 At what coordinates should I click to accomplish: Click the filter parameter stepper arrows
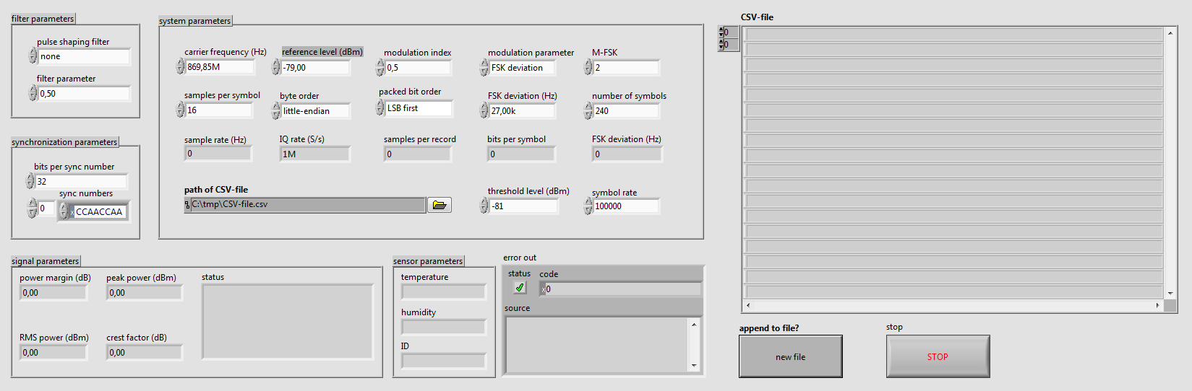pyautogui.click(x=33, y=93)
